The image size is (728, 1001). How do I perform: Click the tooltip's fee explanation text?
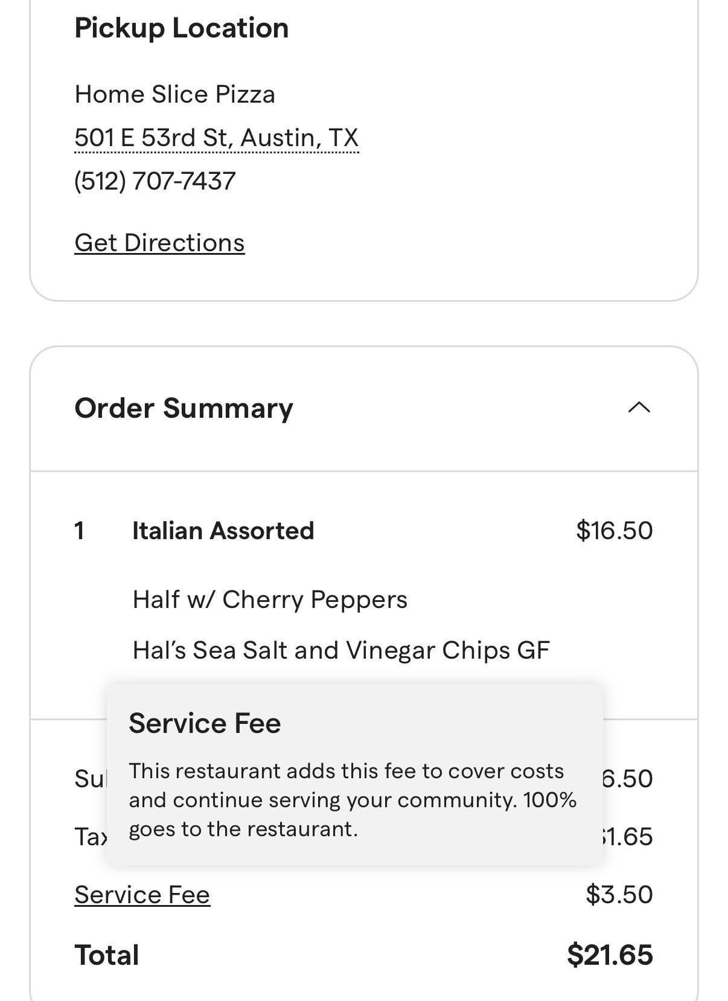(x=352, y=800)
